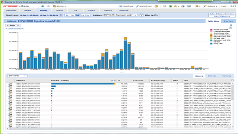
Task: Set the time frame to 5w
Action: [x=88, y=15]
